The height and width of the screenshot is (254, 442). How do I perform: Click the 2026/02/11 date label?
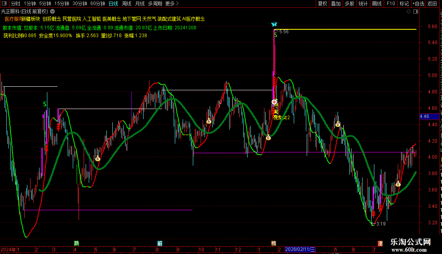tap(300, 249)
